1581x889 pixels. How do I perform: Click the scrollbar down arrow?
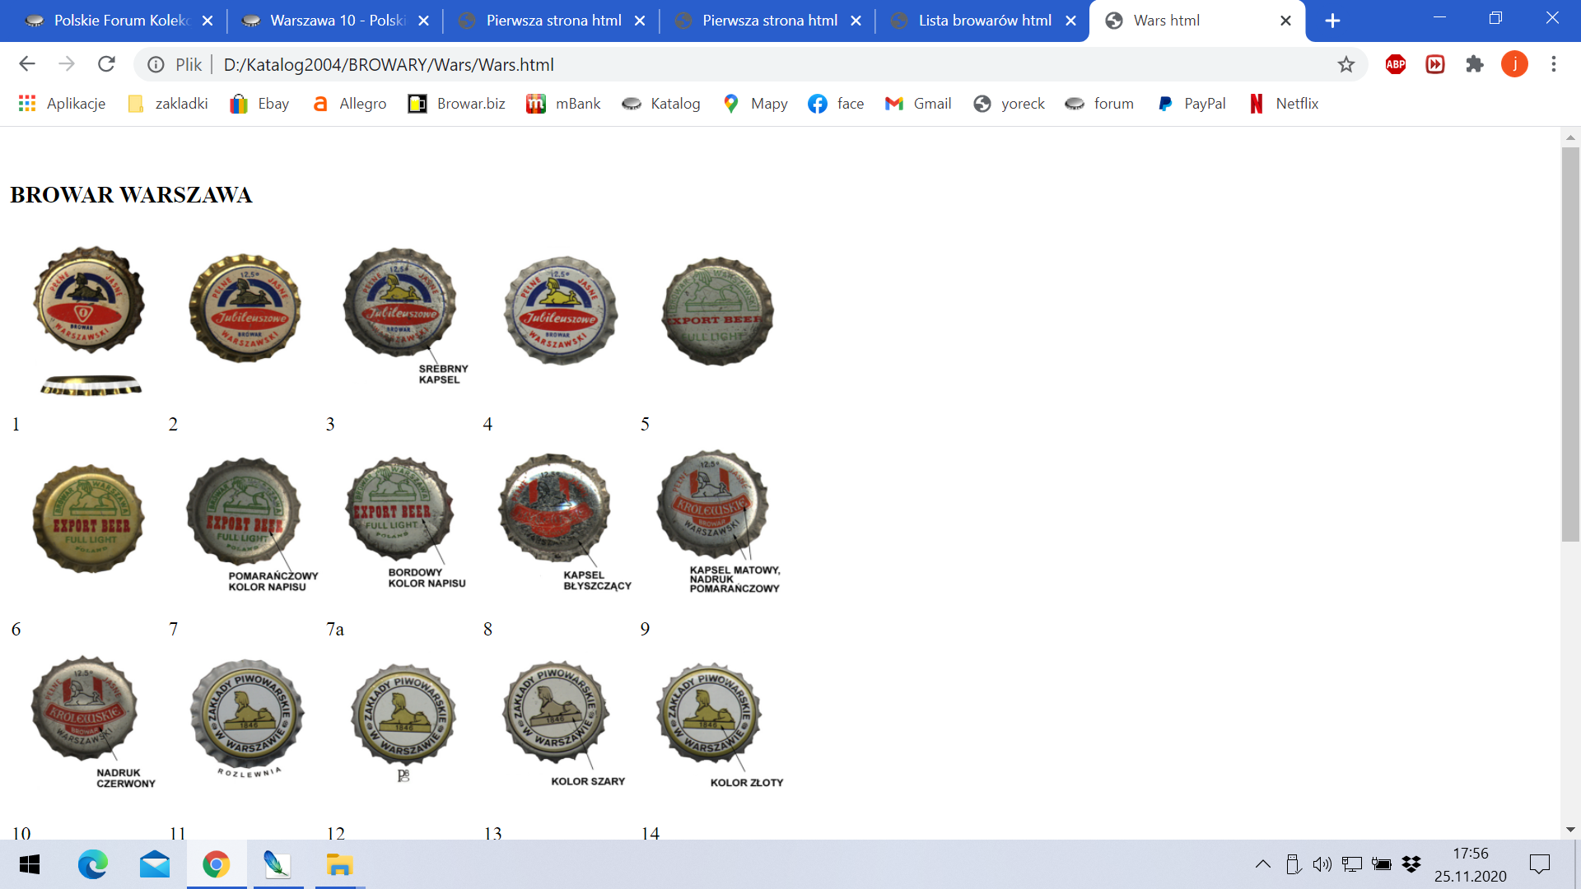coord(1570,830)
